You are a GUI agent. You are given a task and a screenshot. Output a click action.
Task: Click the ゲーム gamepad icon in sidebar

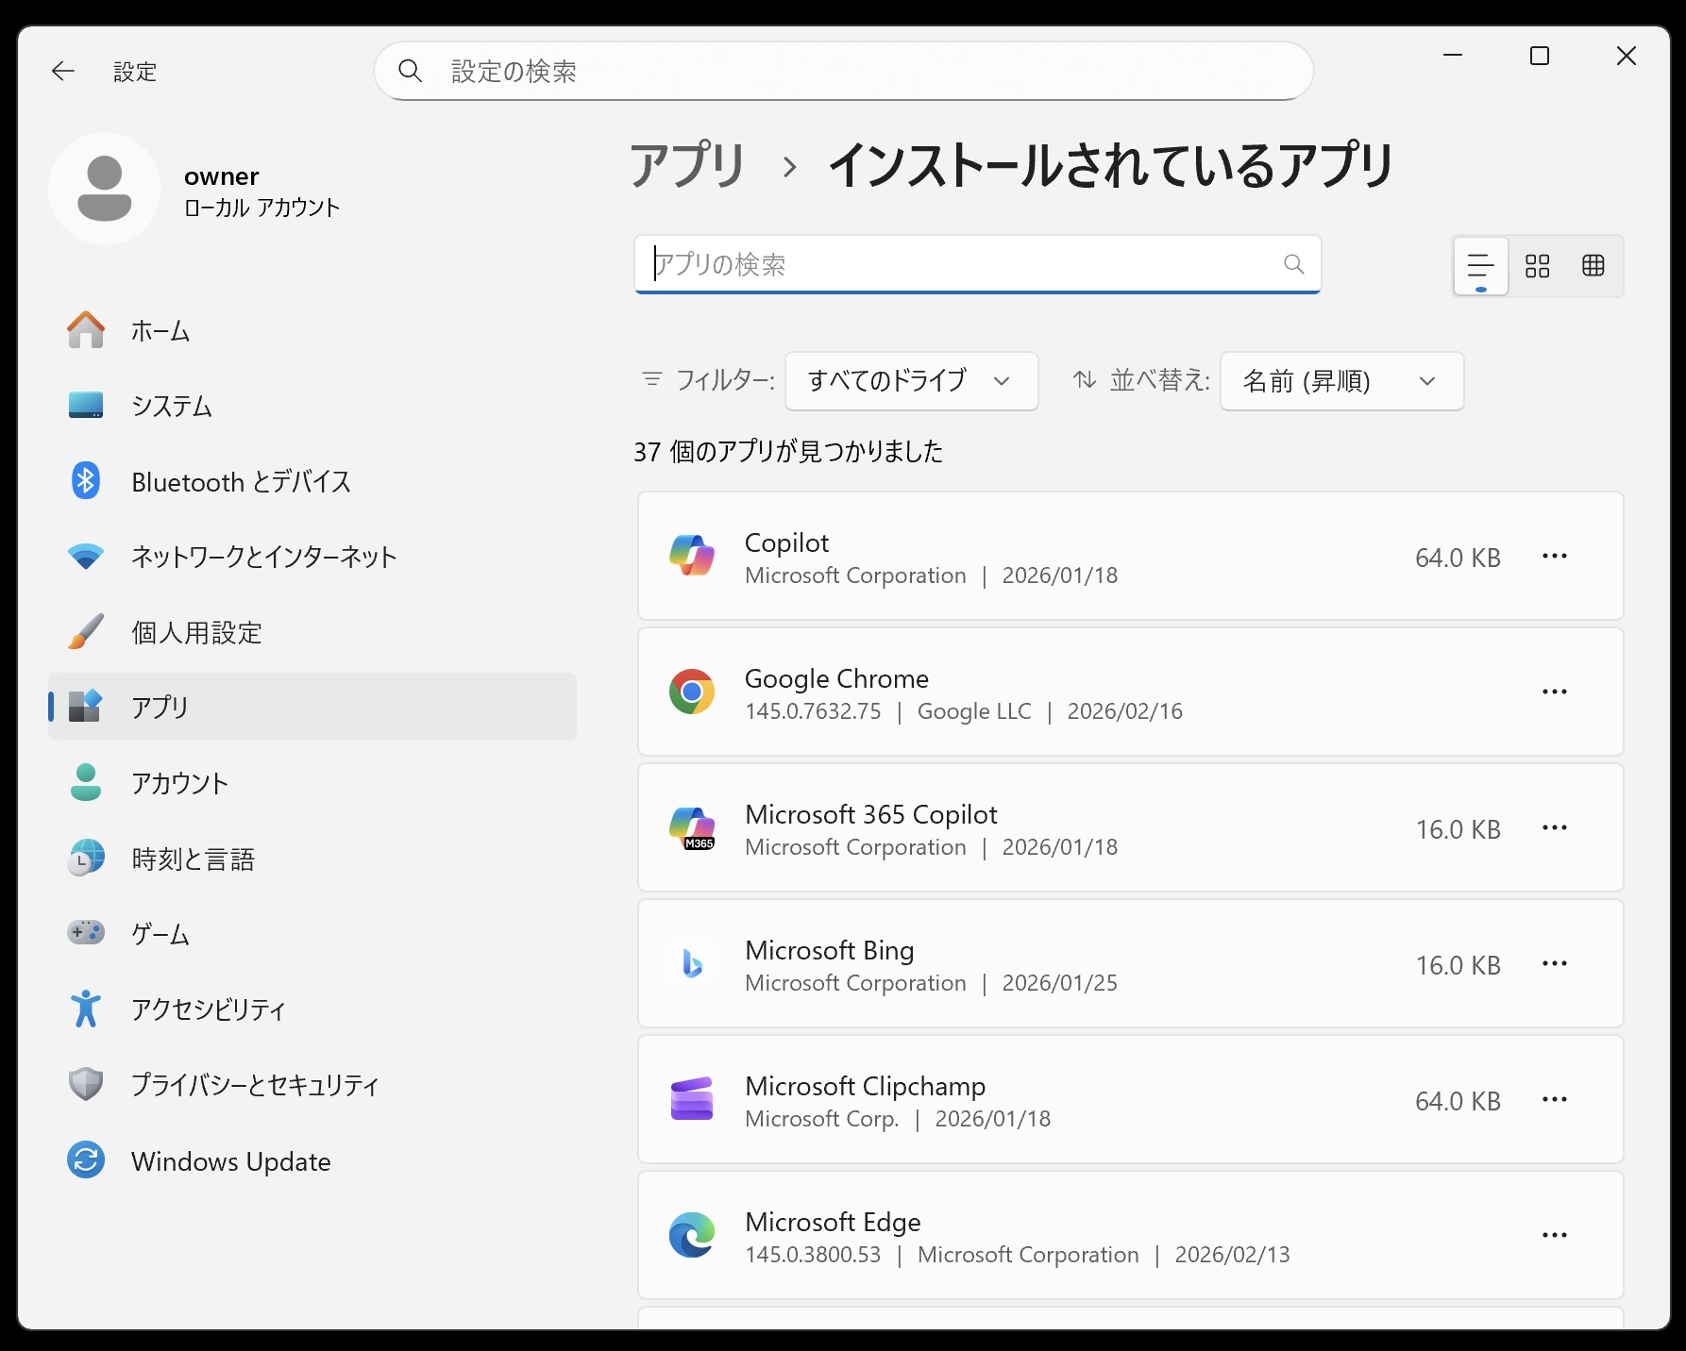[x=86, y=934]
